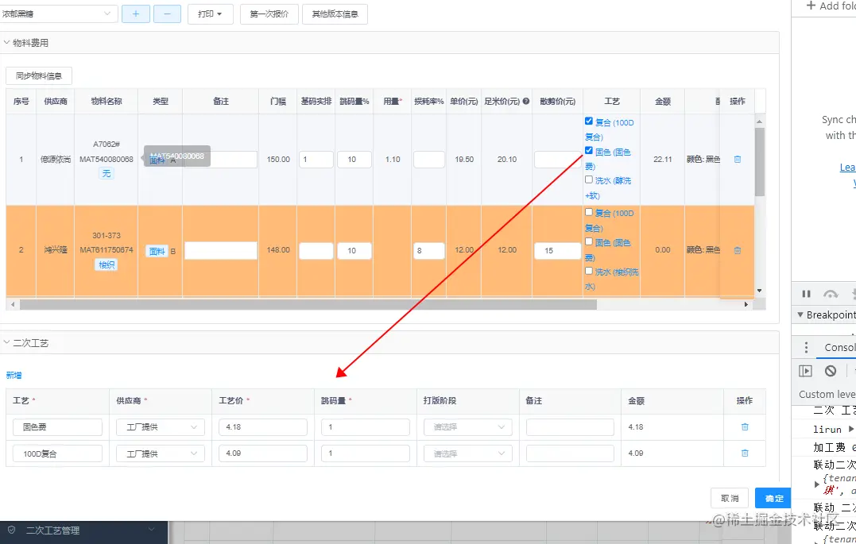Click the 面料 tag in row 2
The width and height of the screenshot is (856, 544).
tap(157, 251)
